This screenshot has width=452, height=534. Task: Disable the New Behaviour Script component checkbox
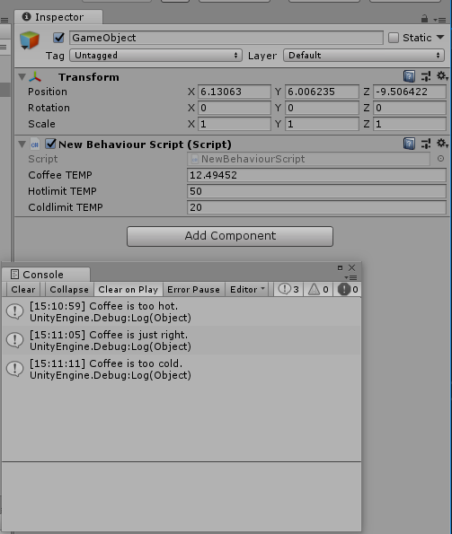point(50,144)
